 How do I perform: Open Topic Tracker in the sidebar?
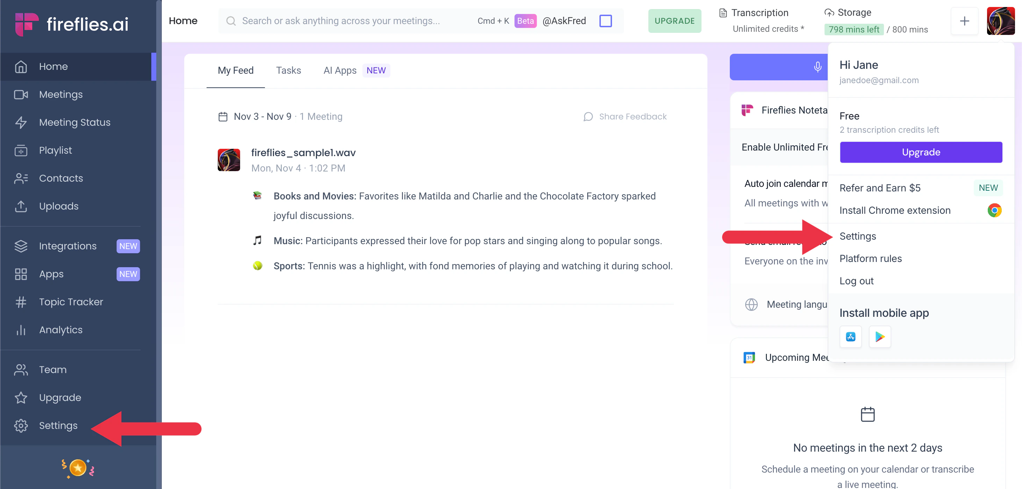click(x=71, y=302)
